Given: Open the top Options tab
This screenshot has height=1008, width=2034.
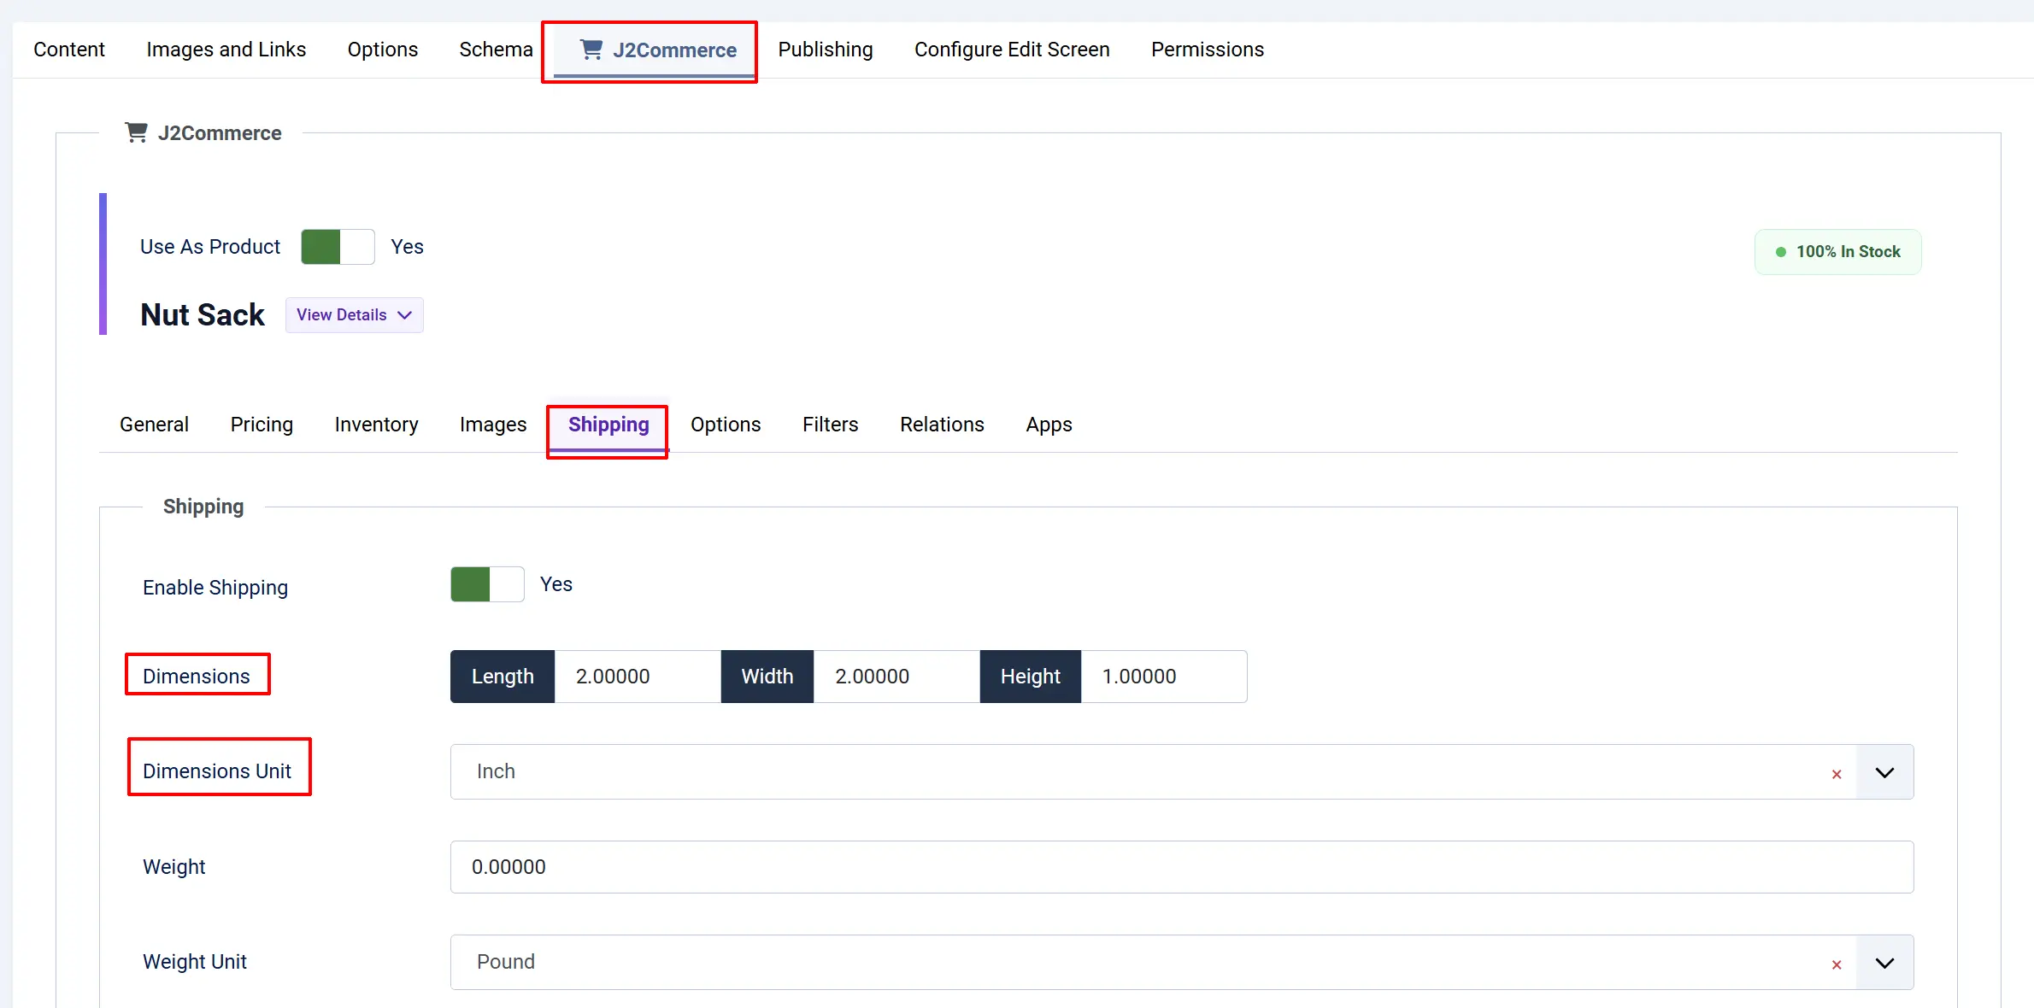Looking at the screenshot, I should (382, 50).
